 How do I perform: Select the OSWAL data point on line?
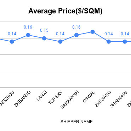tap(92, 32)
